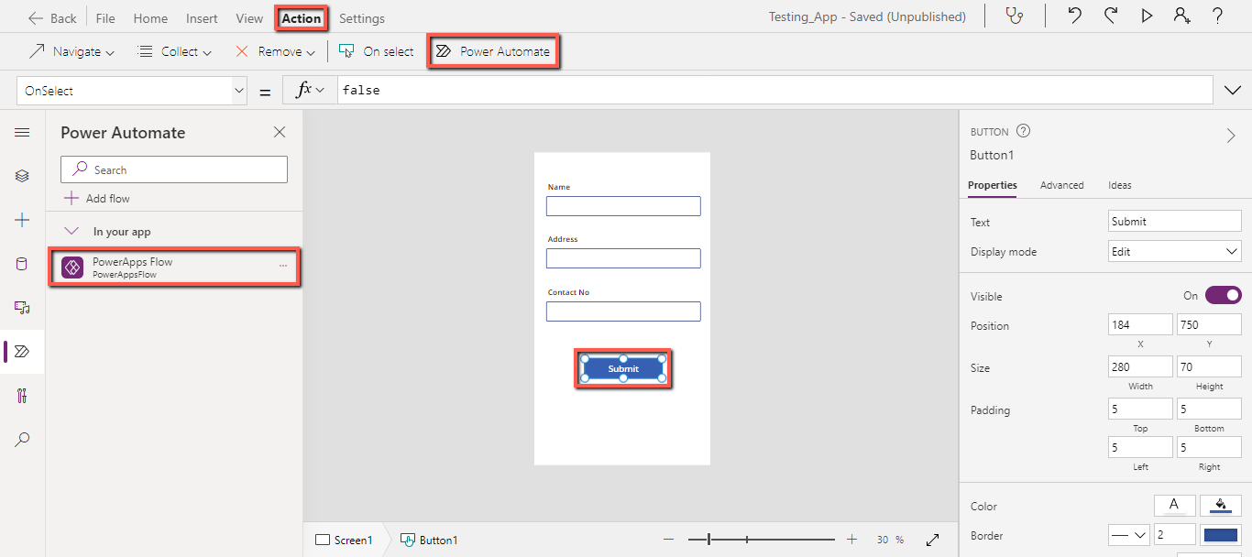
Task: Expand the formula bar chevron
Action: click(1232, 90)
